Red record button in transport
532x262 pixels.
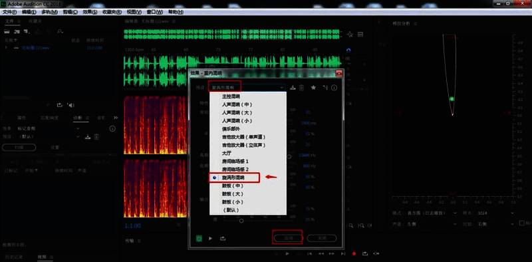354,253
